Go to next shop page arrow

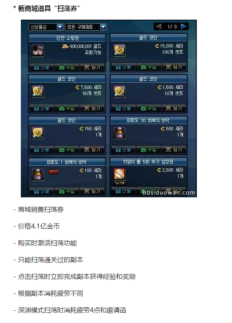(183, 26)
